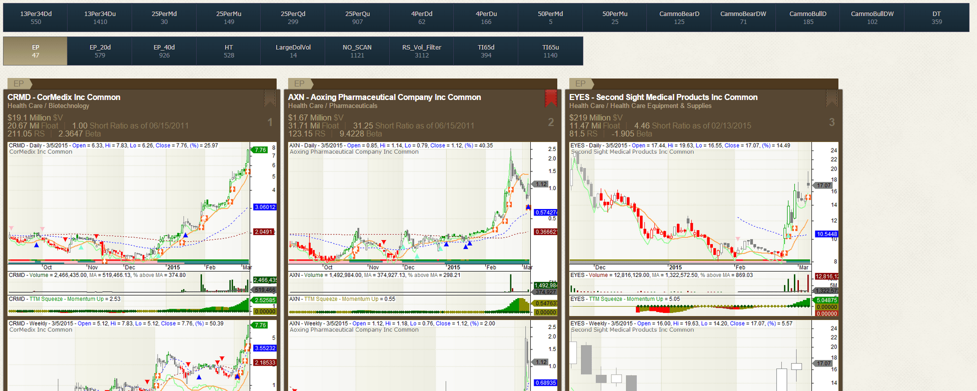Select the active EP scan tab

point(36,51)
